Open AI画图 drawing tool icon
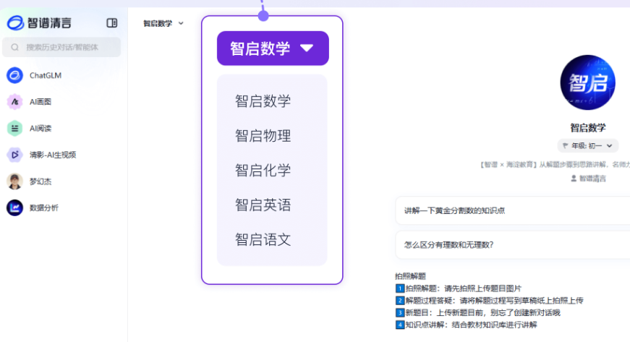The width and height of the screenshot is (630, 342). [14, 102]
